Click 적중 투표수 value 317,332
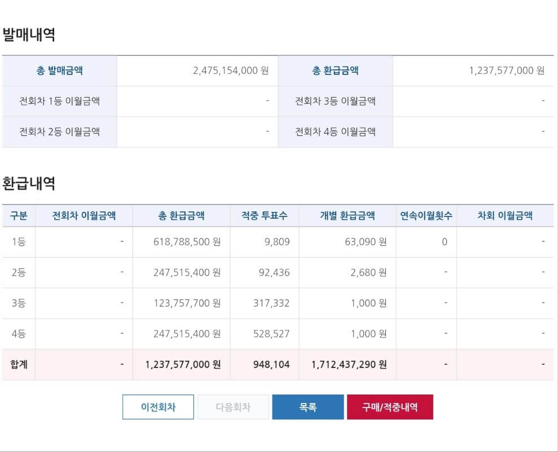Image resolution: width=558 pixels, height=452 pixels. [271, 303]
